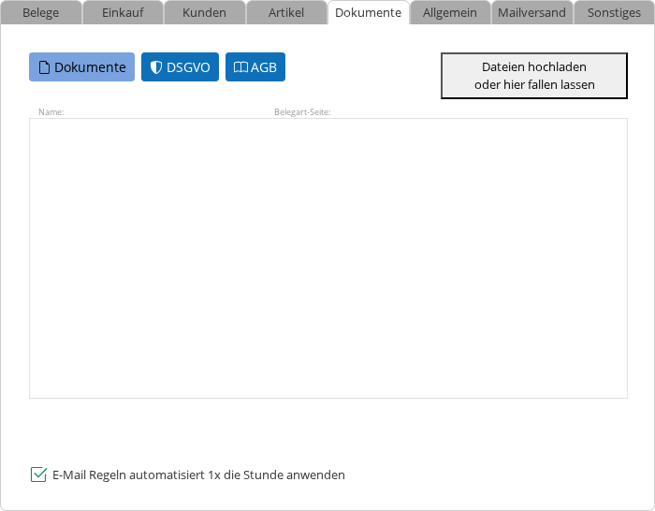Click inside the empty document list area
Viewport: 655px width, 511px height.
pos(327,257)
